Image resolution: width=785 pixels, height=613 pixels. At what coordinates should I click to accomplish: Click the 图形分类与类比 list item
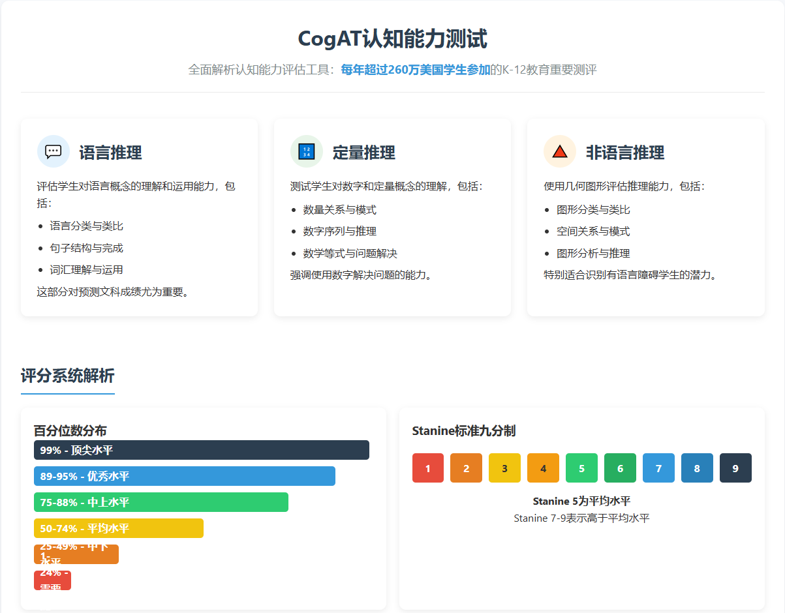point(593,210)
